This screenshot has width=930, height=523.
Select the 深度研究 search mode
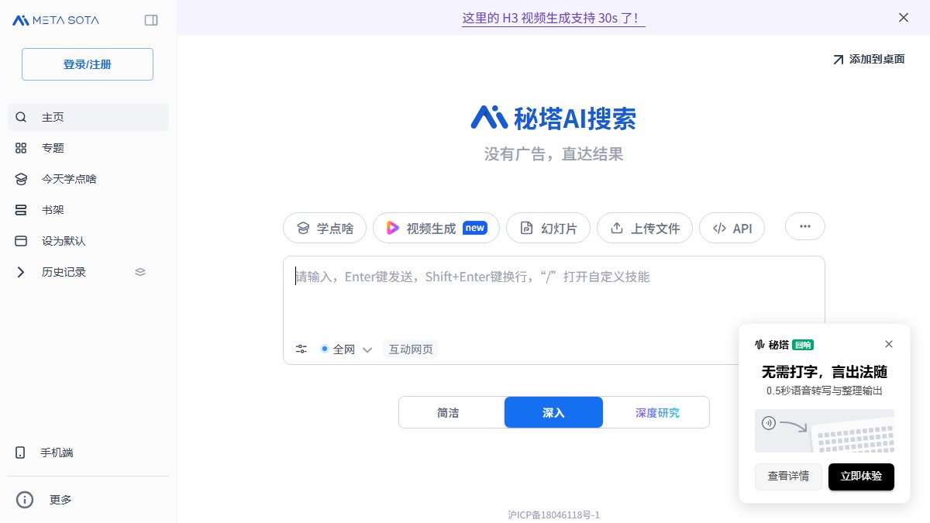[x=657, y=412]
